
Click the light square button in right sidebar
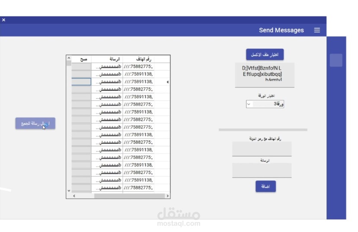tap(336, 60)
